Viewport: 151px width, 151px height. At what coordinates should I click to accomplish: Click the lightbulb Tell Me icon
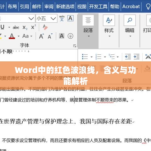[148, 7]
